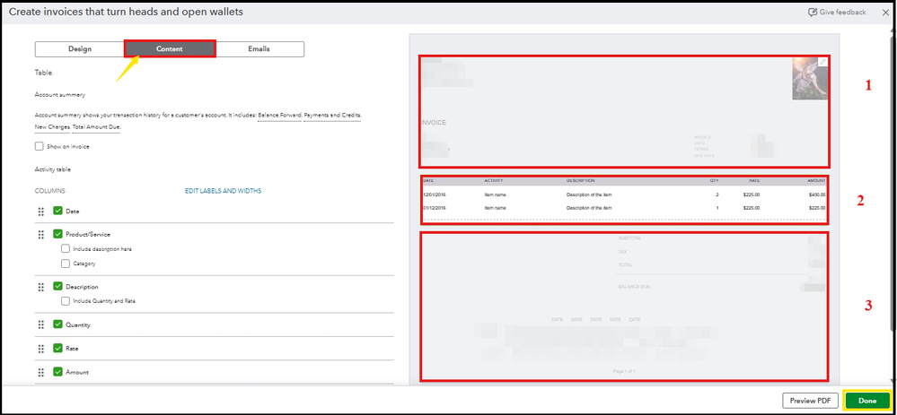This screenshot has height=415, width=897.
Task: Check the Category option
Action: point(66,264)
